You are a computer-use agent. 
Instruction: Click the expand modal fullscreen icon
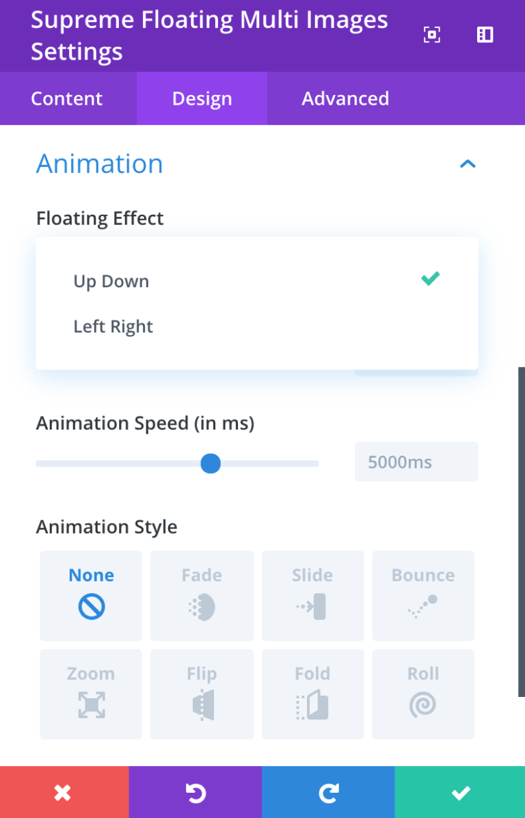(x=432, y=35)
